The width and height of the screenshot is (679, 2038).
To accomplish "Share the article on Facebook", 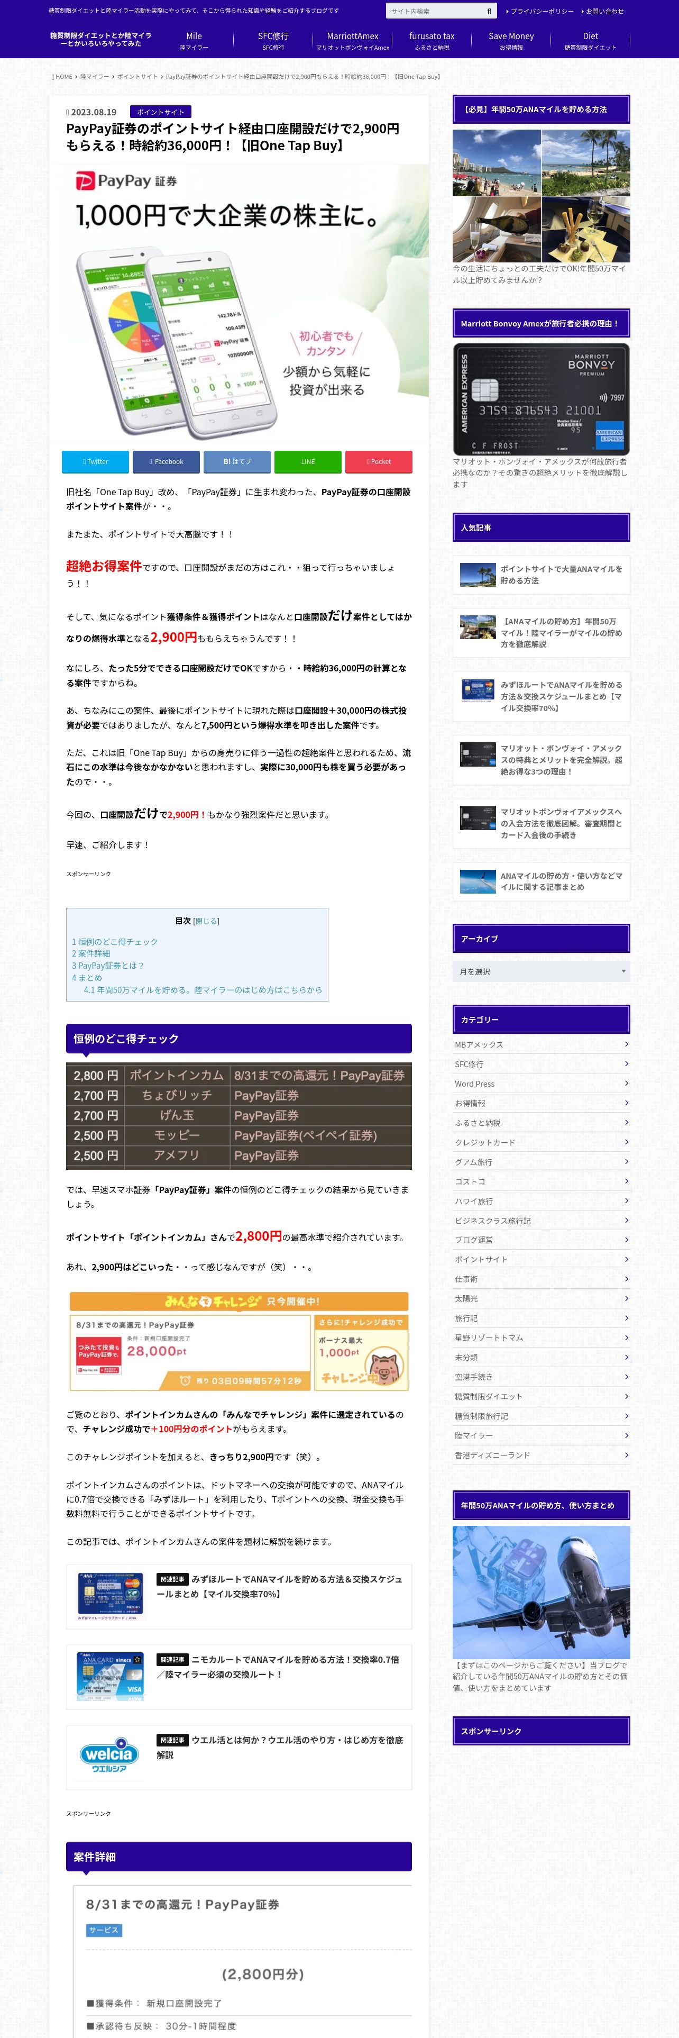I will pyautogui.click(x=166, y=461).
